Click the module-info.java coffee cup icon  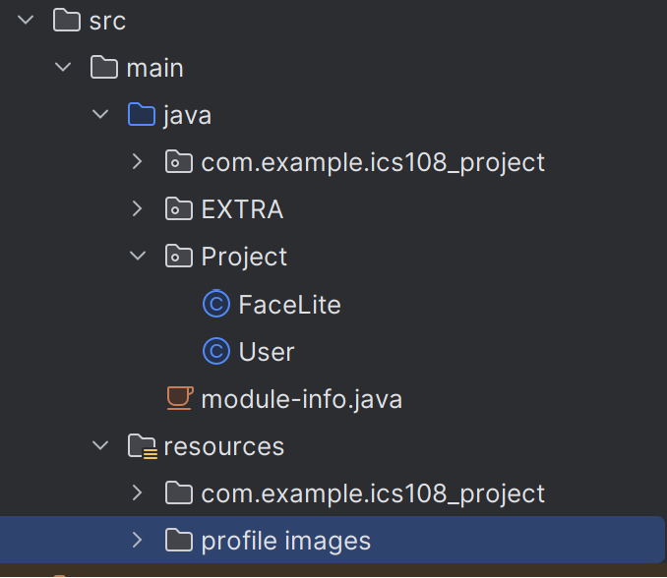(x=178, y=399)
